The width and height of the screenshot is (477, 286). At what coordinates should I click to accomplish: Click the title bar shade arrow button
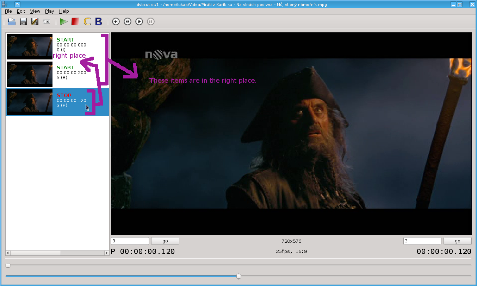(x=17, y=4)
